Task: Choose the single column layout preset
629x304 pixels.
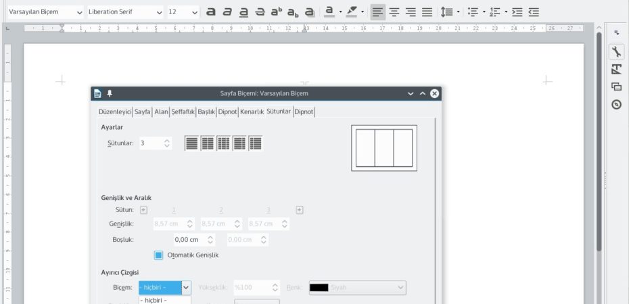Action: [192, 143]
